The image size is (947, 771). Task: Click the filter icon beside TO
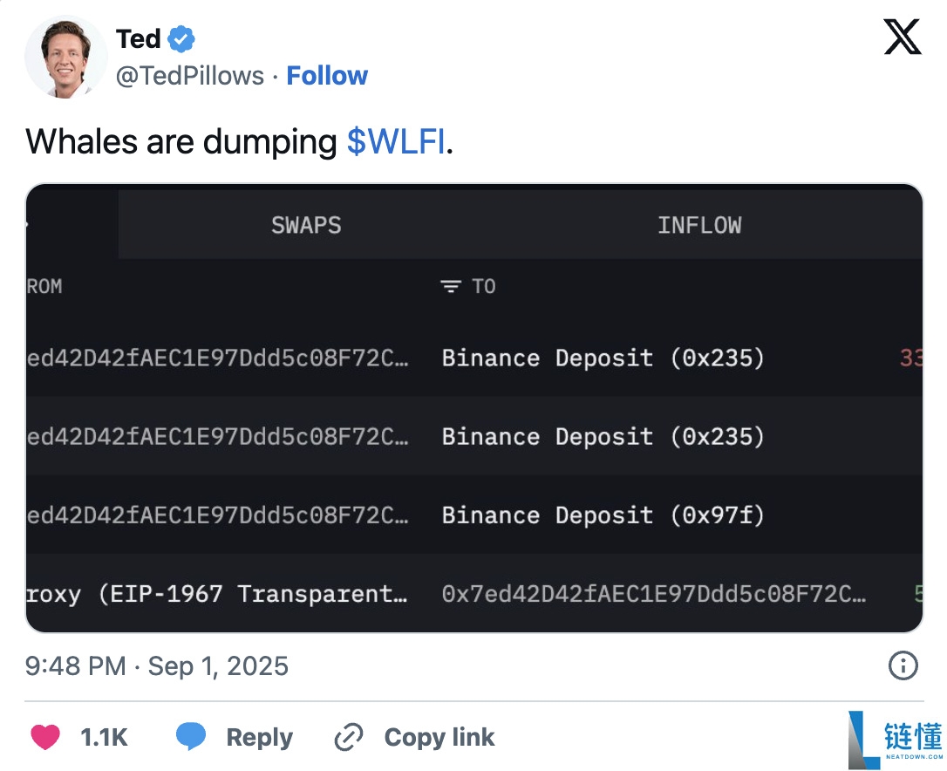[x=450, y=287]
